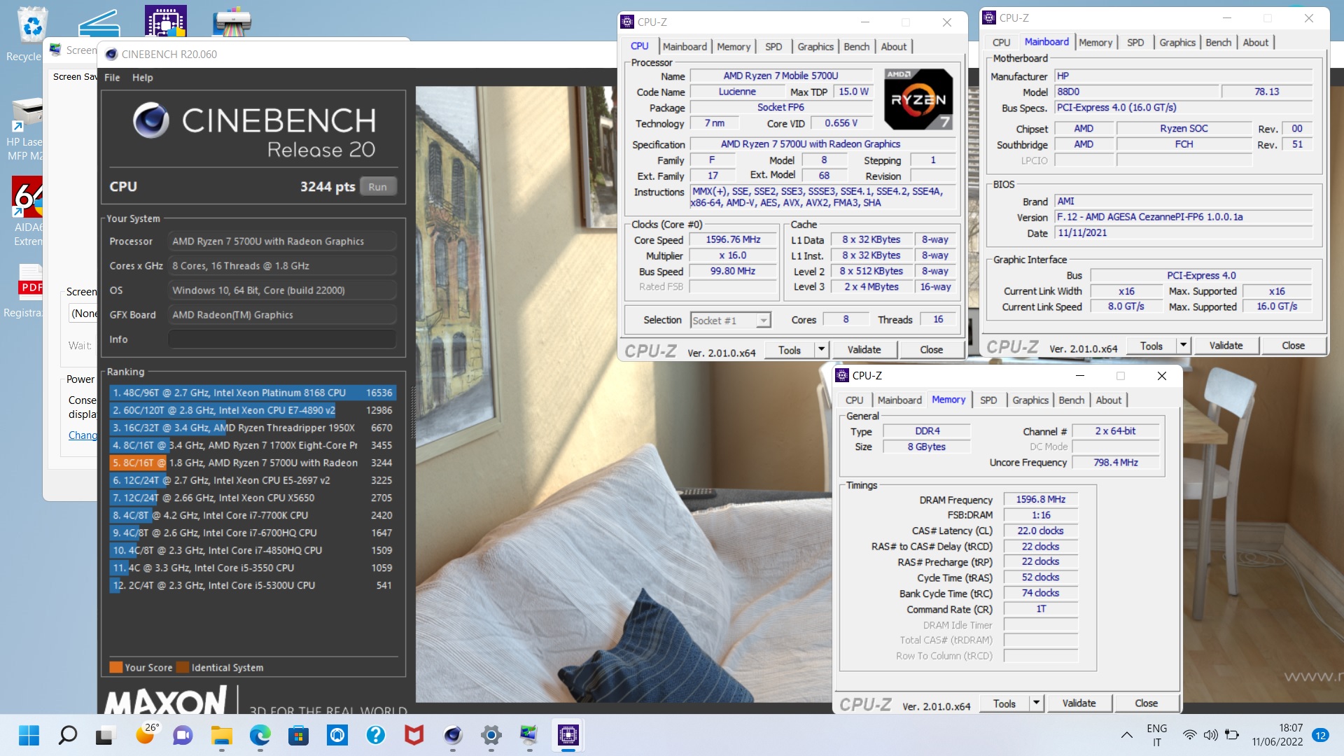Open Cinebench File menu
The height and width of the screenshot is (756, 1344).
112,77
